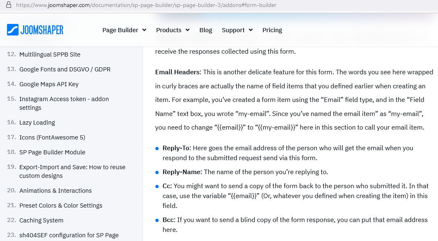Click the lock icon in address bar
Screen dimensions: 438x241
tap(8, 5)
